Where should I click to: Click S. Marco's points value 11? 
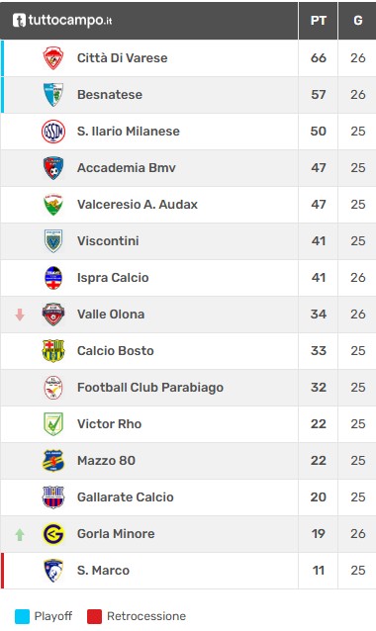[x=318, y=571]
